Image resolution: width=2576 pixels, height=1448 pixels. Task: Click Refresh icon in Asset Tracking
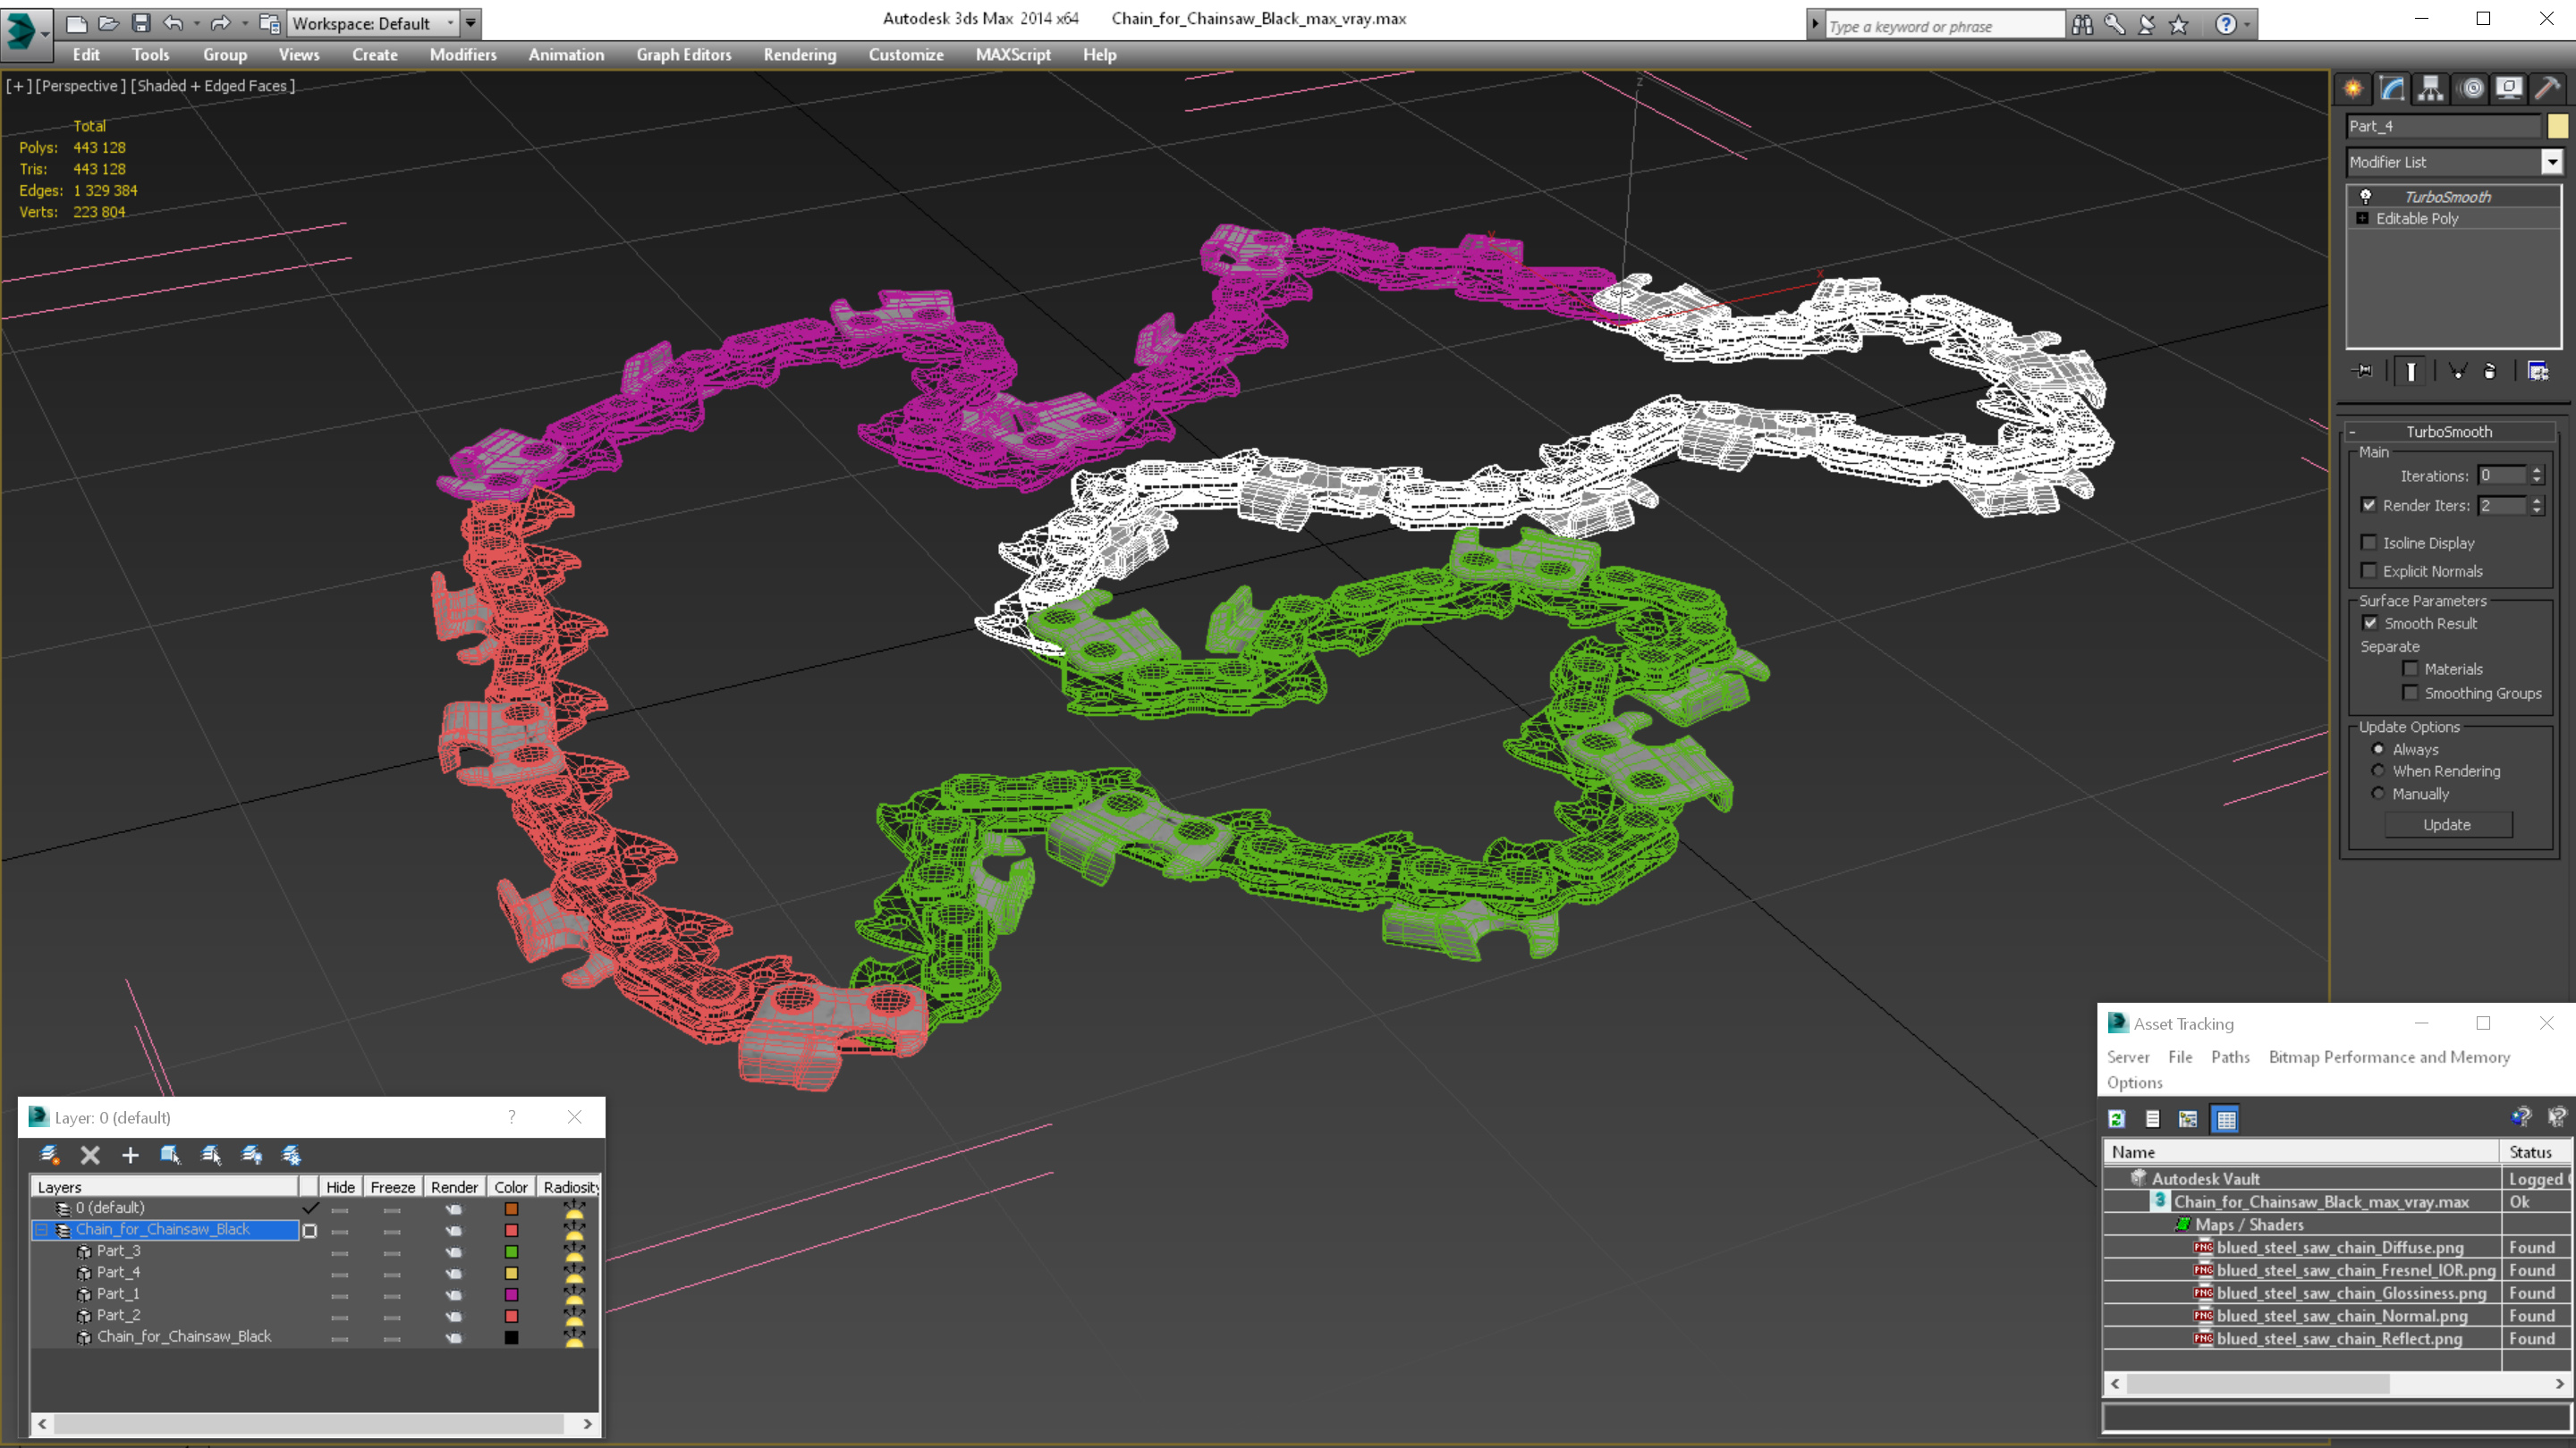[x=2117, y=1119]
